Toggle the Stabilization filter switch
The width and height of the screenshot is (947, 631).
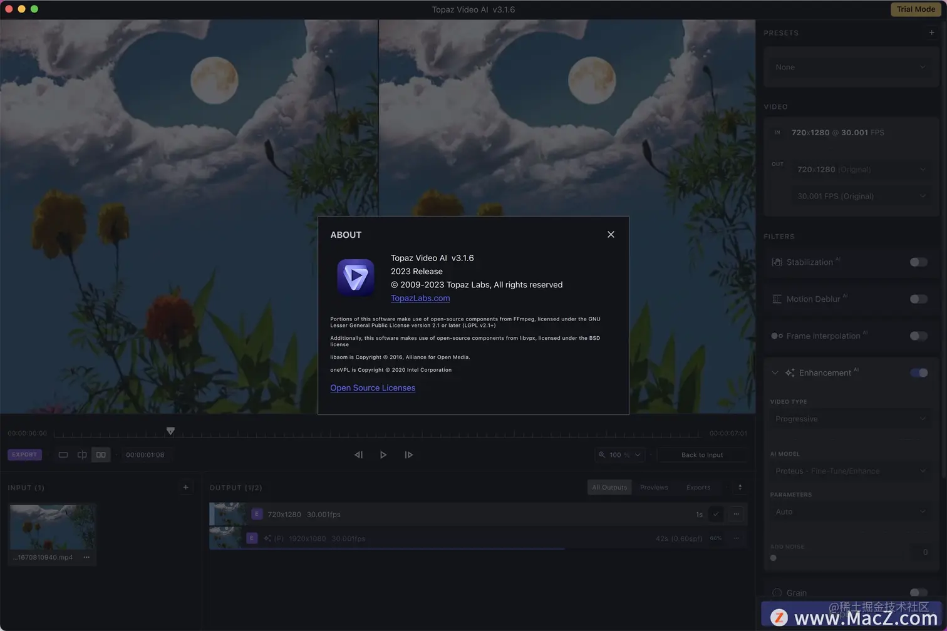[919, 262]
